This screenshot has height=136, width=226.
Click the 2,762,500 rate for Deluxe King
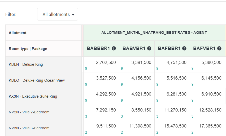coord(106,63)
